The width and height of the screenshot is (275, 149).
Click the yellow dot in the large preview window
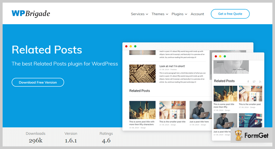coord(131,46)
